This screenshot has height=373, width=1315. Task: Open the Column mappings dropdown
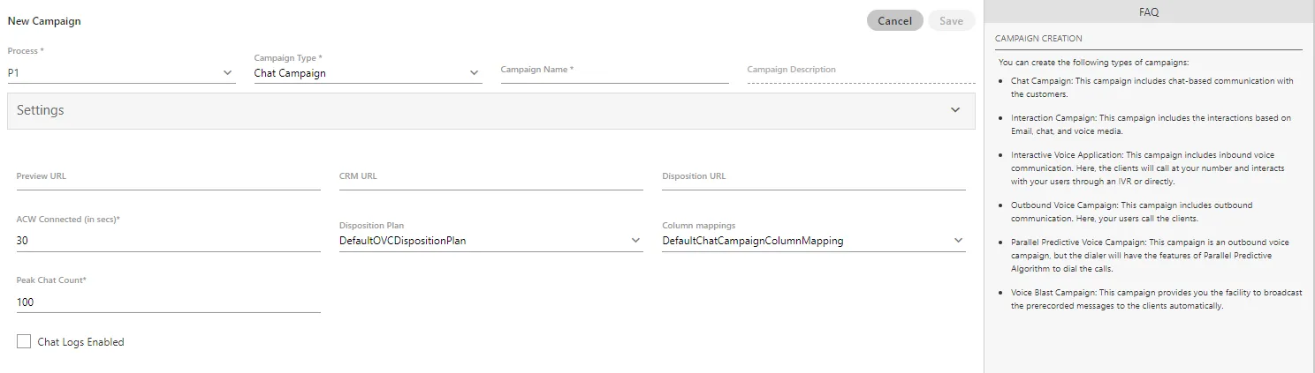813,241
